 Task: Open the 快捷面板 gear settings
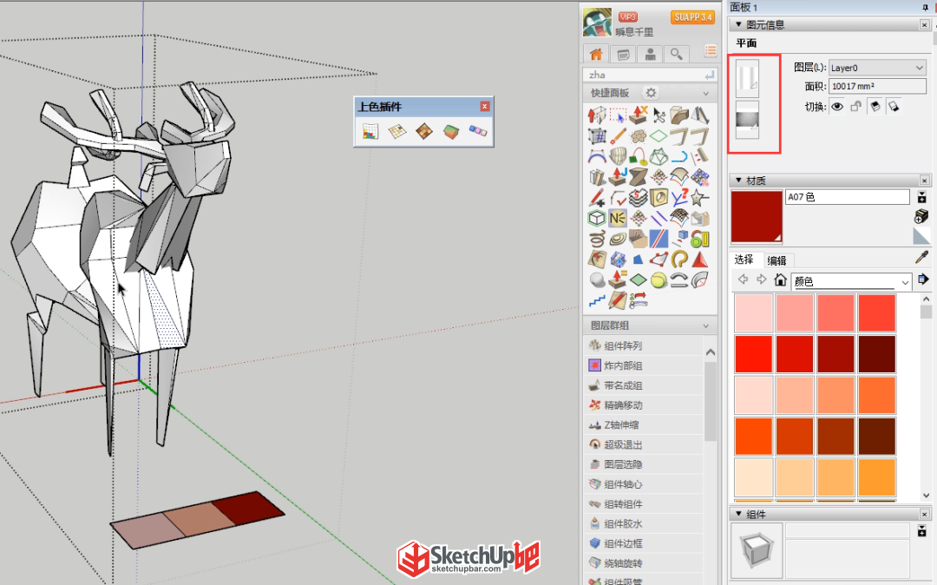651,93
